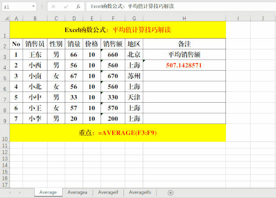Select the cell showing 507.1428571
Image resolution: width=276 pixels, height=198 pixels.
click(x=184, y=65)
